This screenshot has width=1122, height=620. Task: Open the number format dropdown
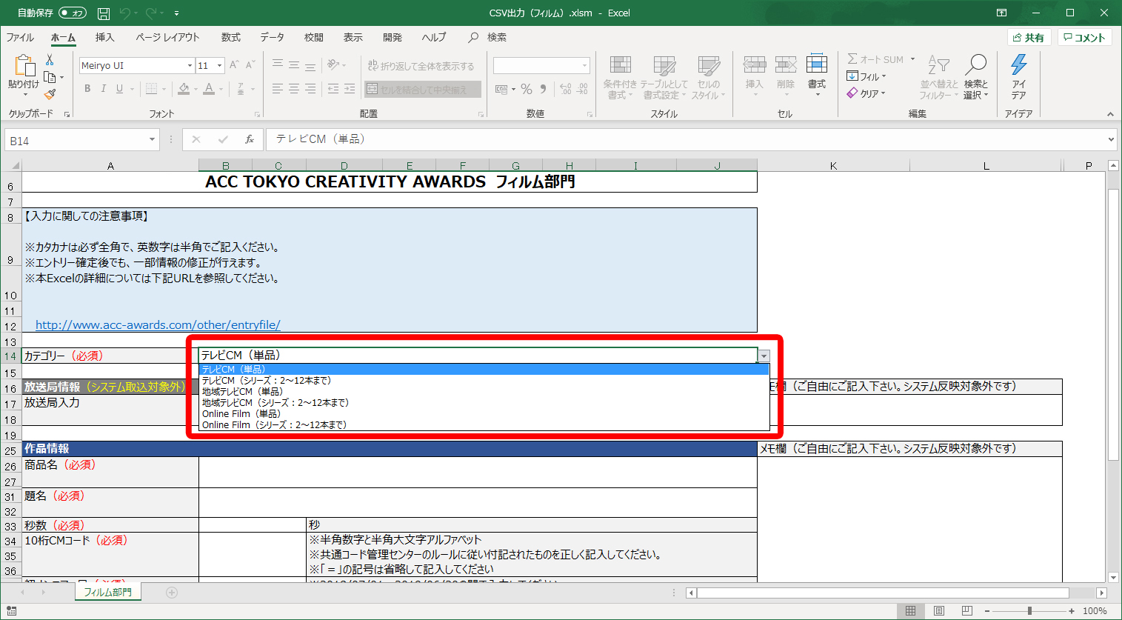[584, 66]
